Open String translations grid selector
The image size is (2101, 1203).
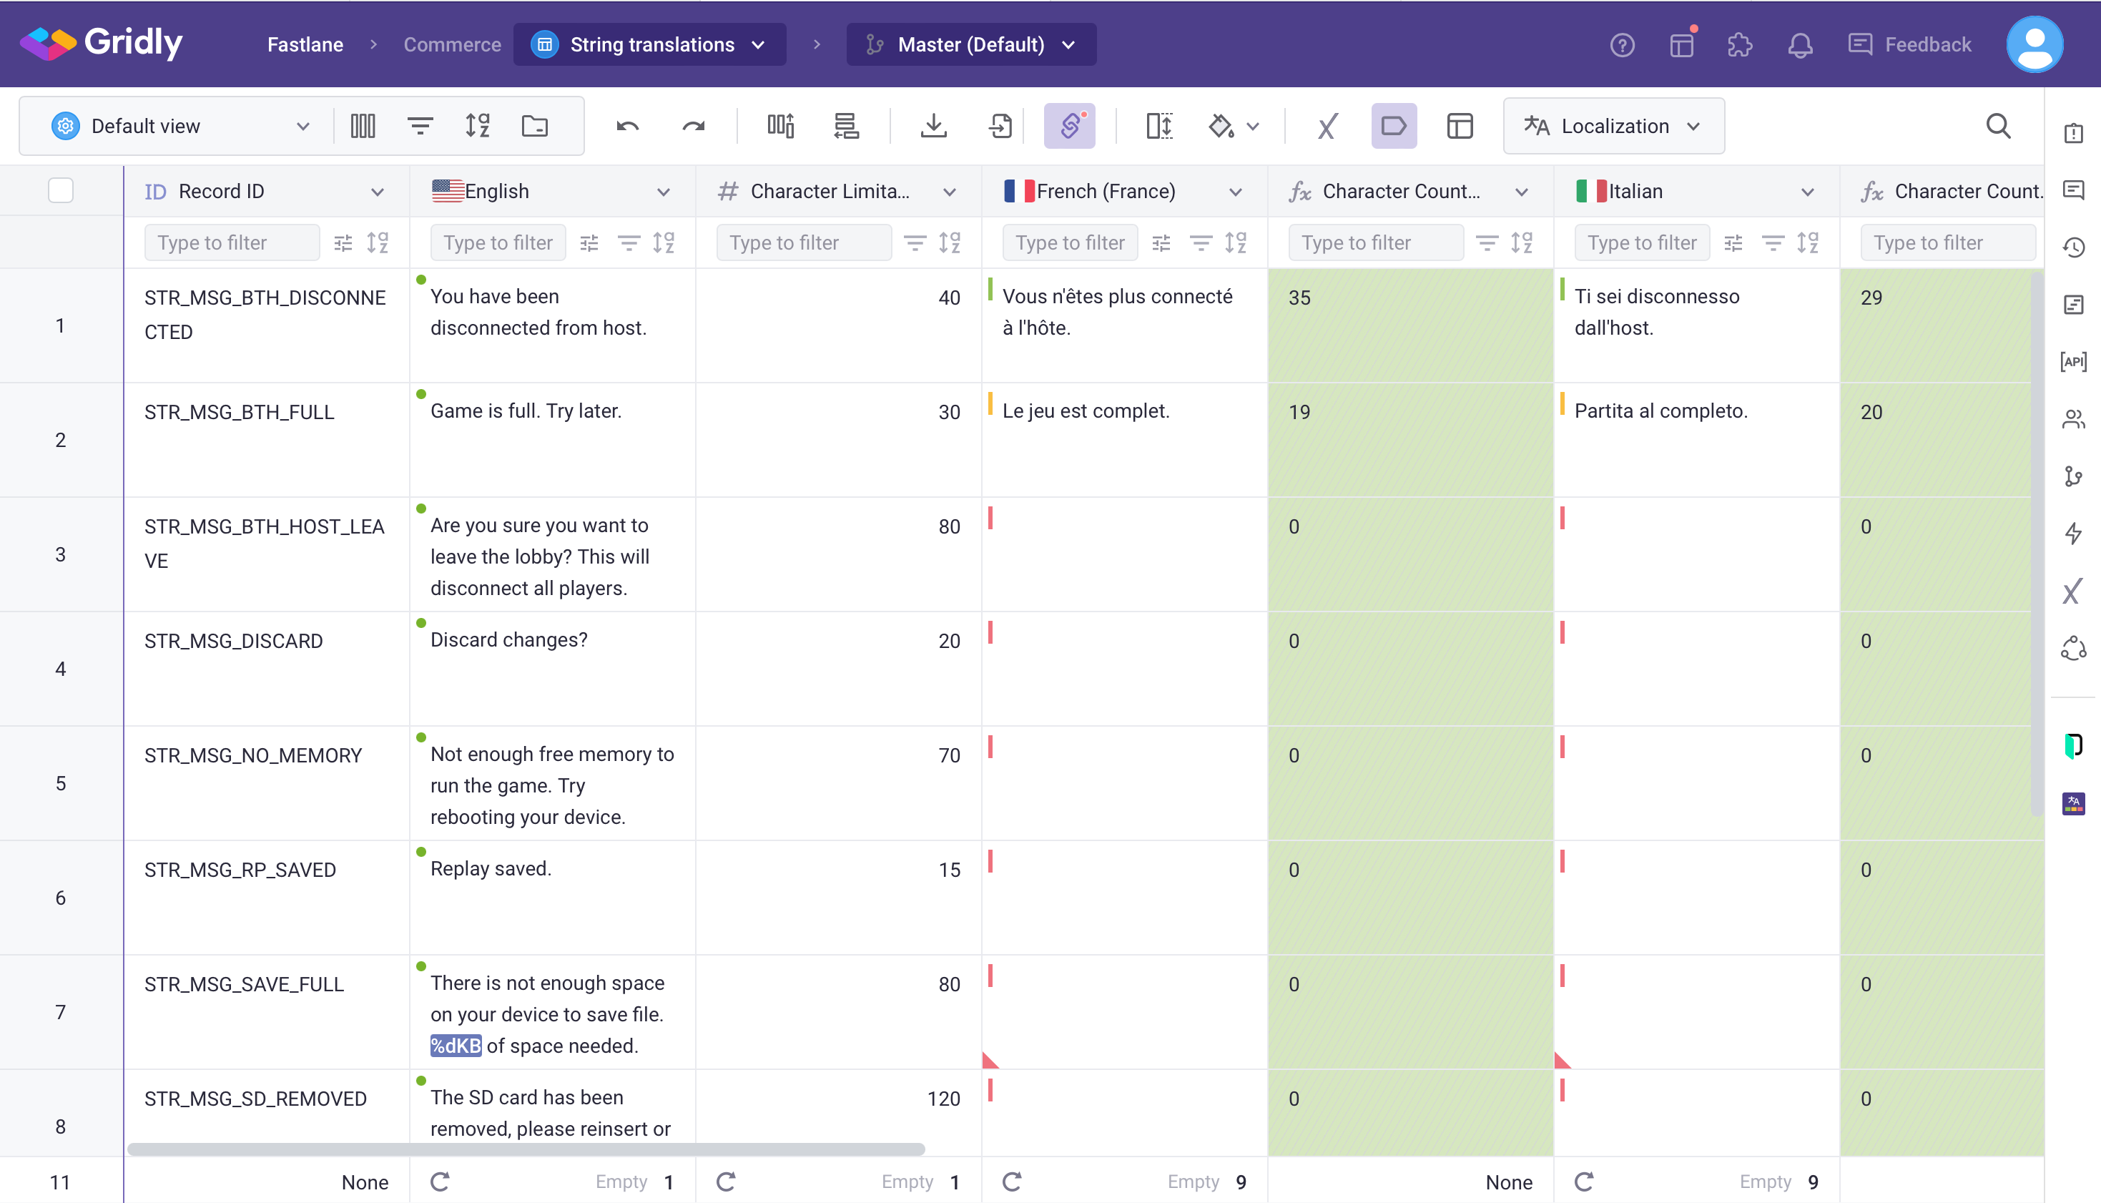[x=650, y=44]
